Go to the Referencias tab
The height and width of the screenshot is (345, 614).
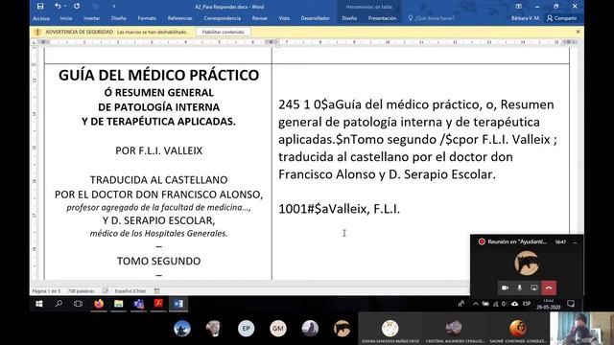coord(179,18)
